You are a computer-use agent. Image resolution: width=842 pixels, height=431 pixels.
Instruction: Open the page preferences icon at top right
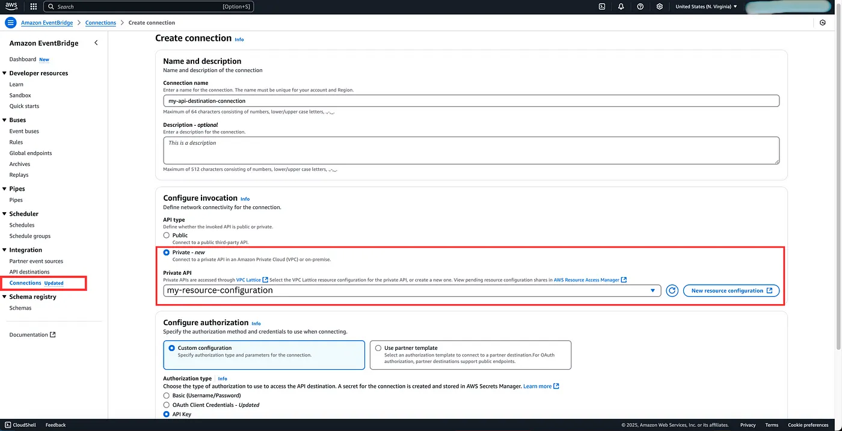click(823, 23)
